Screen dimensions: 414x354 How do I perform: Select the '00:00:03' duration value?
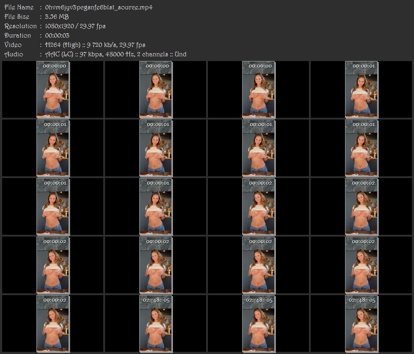point(57,35)
